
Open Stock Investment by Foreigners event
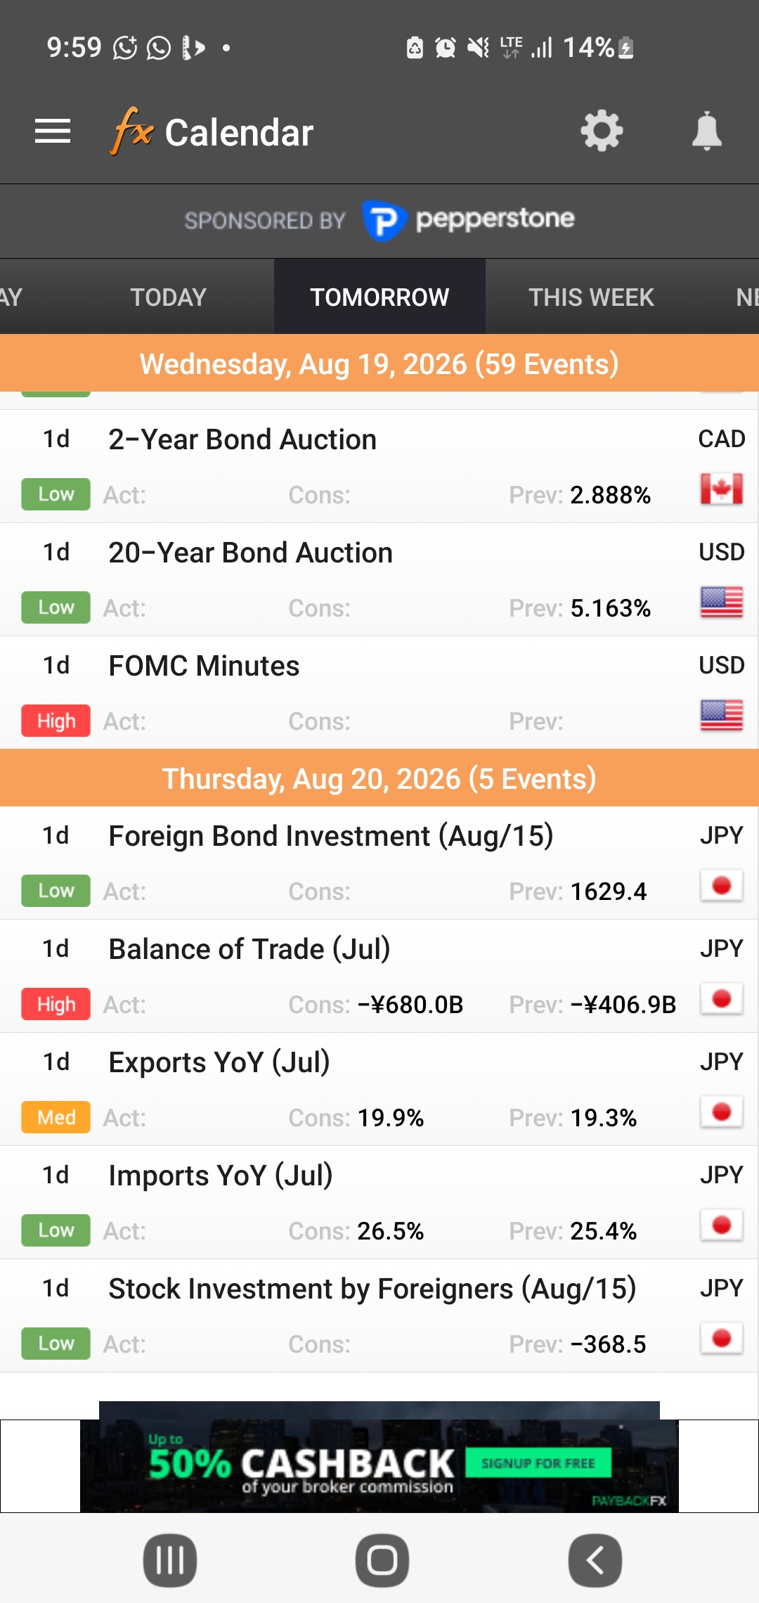pos(379,1316)
